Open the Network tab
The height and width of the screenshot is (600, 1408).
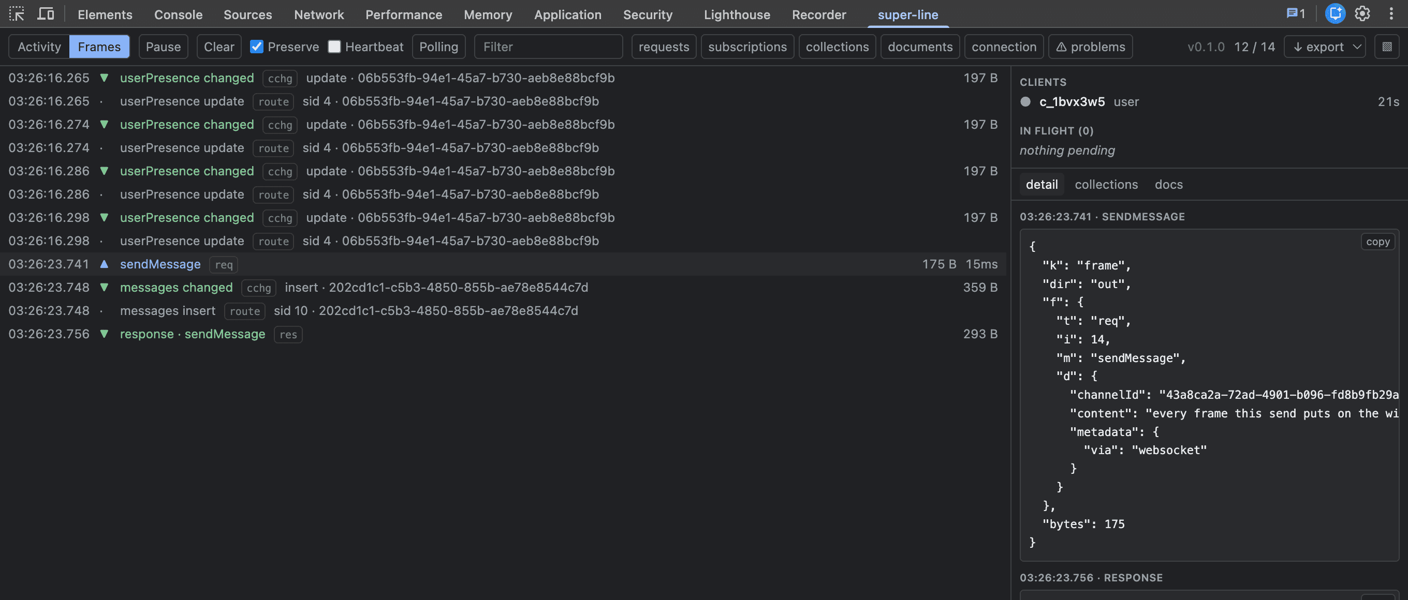[x=319, y=14]
